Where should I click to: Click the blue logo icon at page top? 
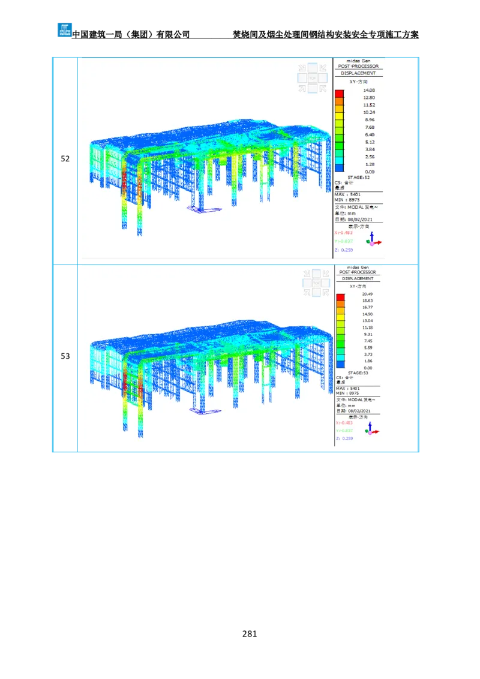[x=64, y=29]
